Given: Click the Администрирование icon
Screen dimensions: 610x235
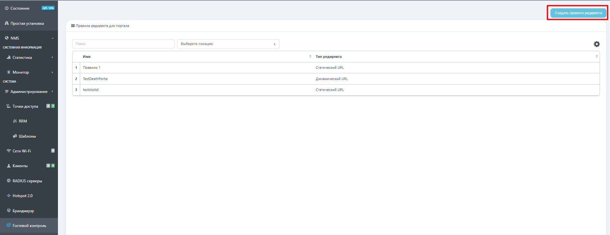Looking at the screenshot, I should (x=7, y=92).
